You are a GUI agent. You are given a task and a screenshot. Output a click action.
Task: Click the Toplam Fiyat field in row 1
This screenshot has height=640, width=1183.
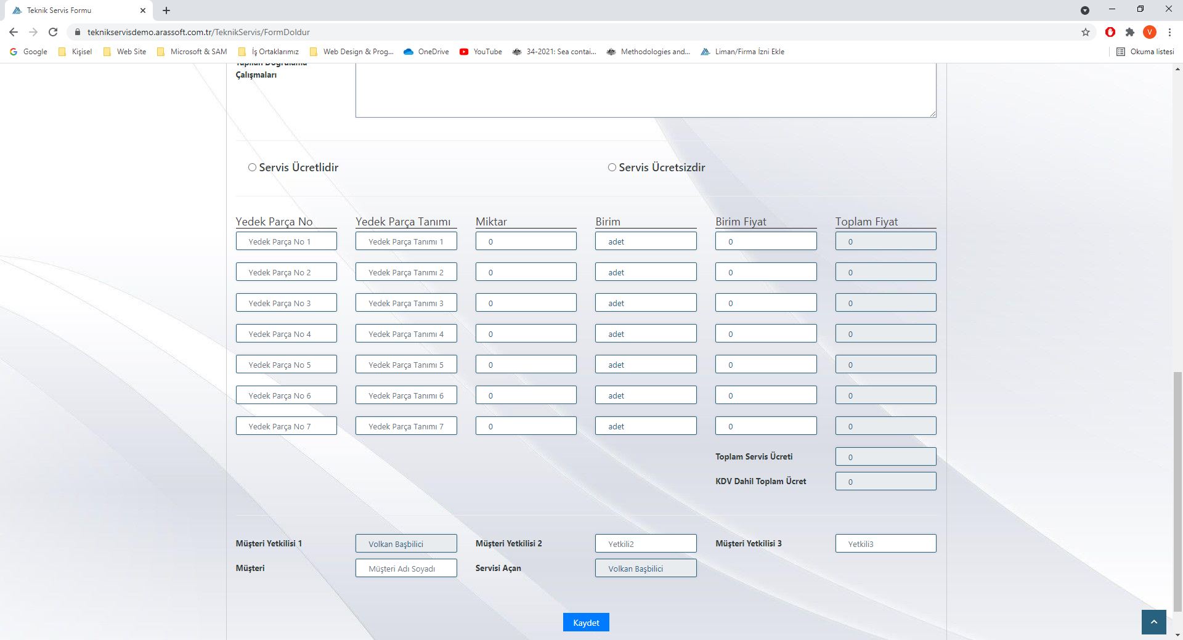(885, 241)
